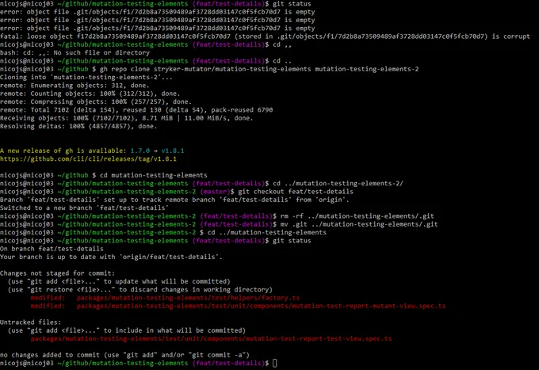Click 'Changes not staged for commit:' heading
The height and width of the screenshot is (370, 539).
(x=57, y=273)
